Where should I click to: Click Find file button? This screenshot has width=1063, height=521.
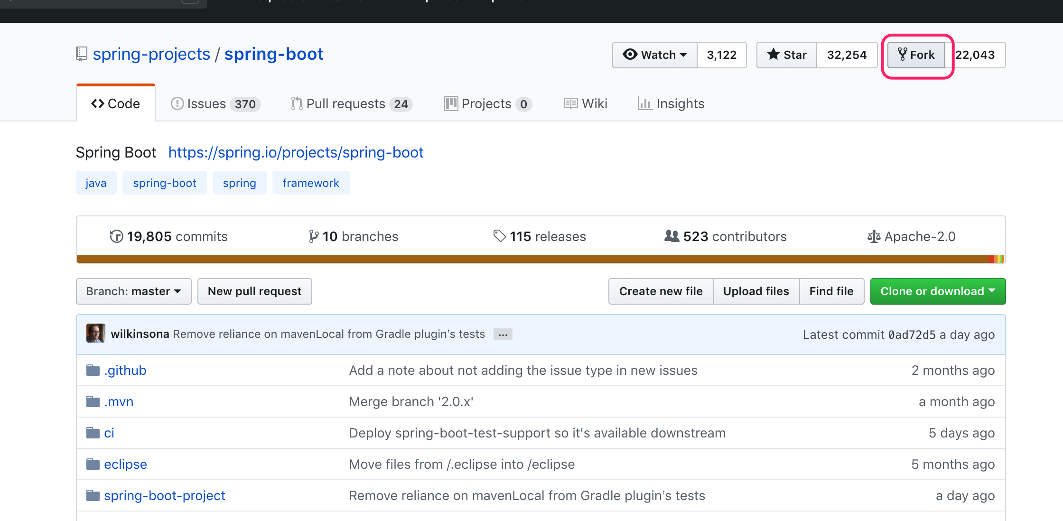(x=831, y=291)
